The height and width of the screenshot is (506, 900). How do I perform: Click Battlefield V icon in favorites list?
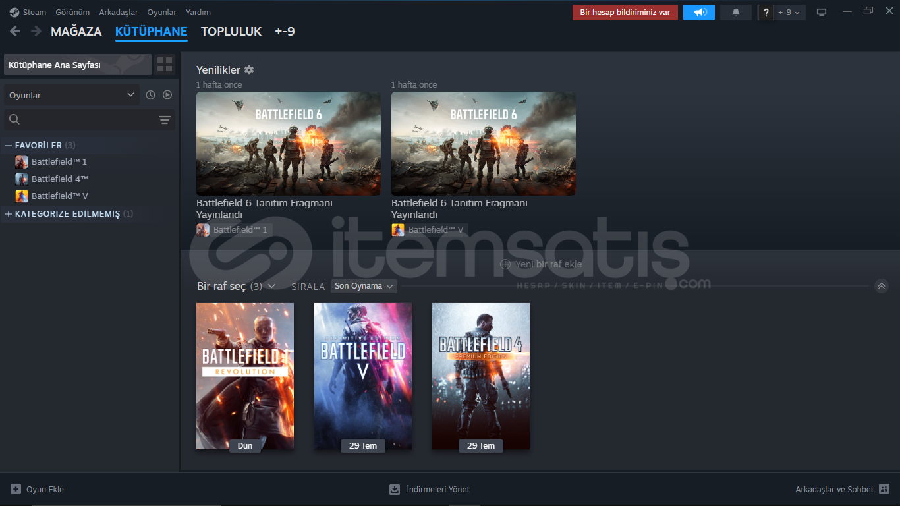(22, 196)
